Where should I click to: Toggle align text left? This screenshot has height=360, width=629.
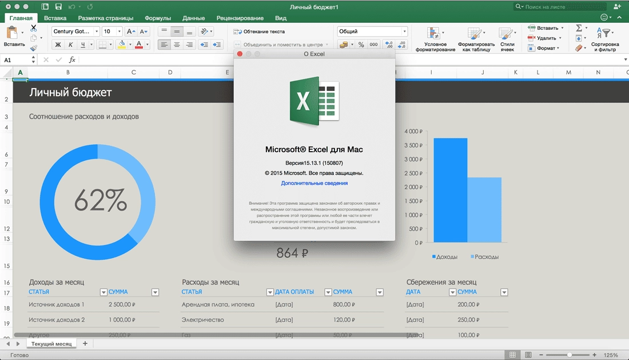(164, 45)
